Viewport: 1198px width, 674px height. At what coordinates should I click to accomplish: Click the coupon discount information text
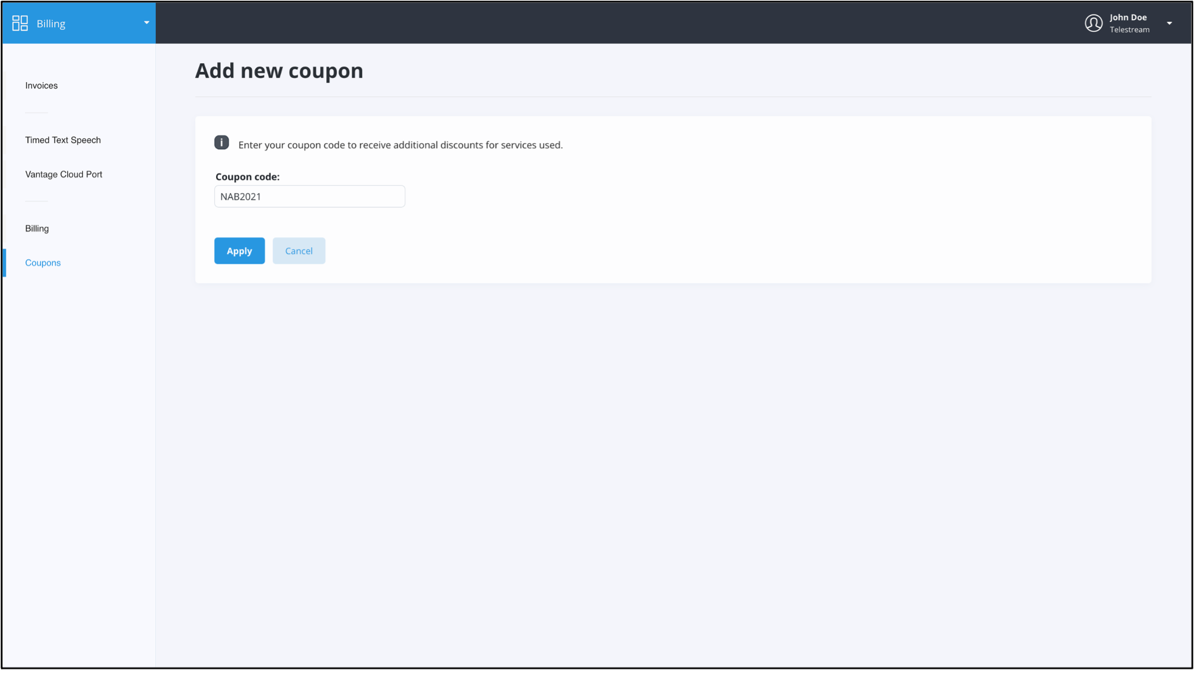pos(400,145)
